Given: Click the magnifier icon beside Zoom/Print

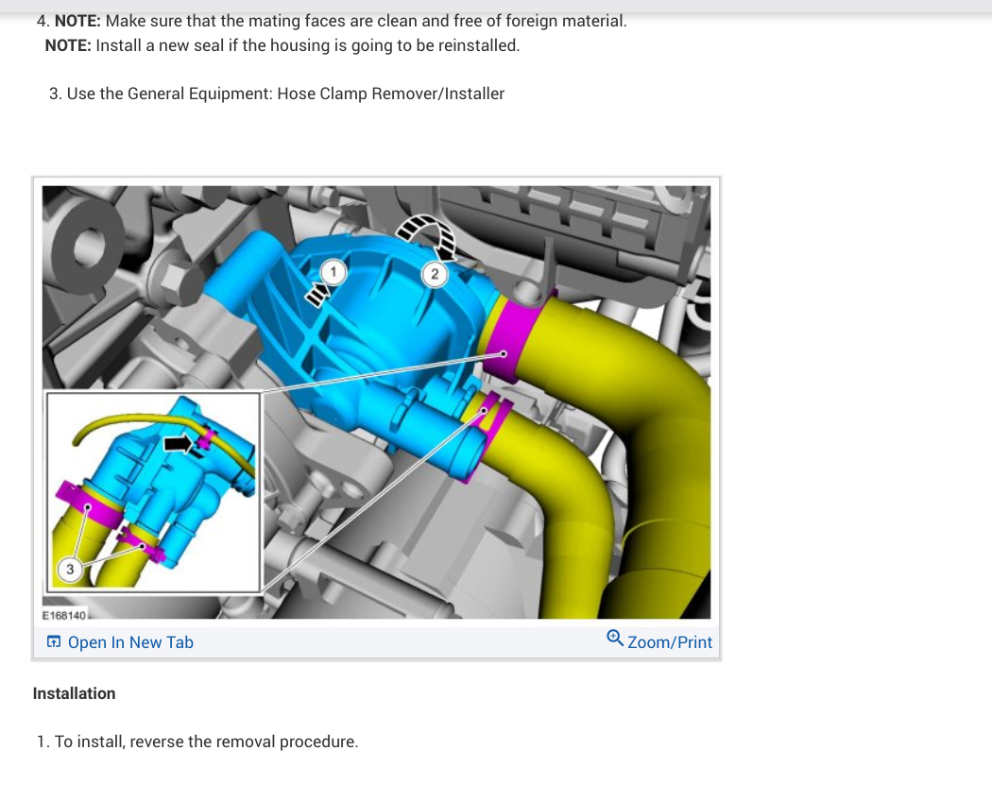Looking at the screenshot, I should [x=614, y=638].
